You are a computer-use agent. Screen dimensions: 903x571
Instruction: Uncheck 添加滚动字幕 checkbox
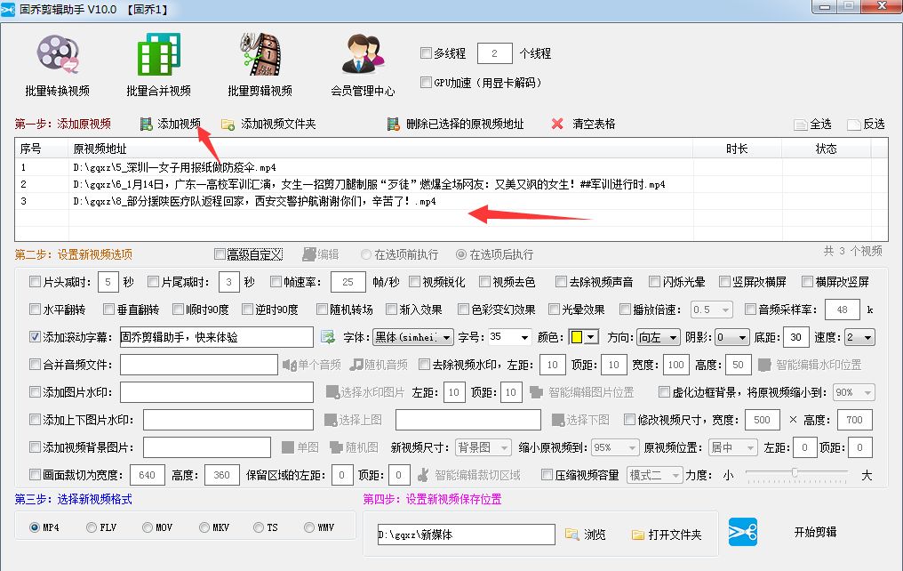tap(36, 337)
